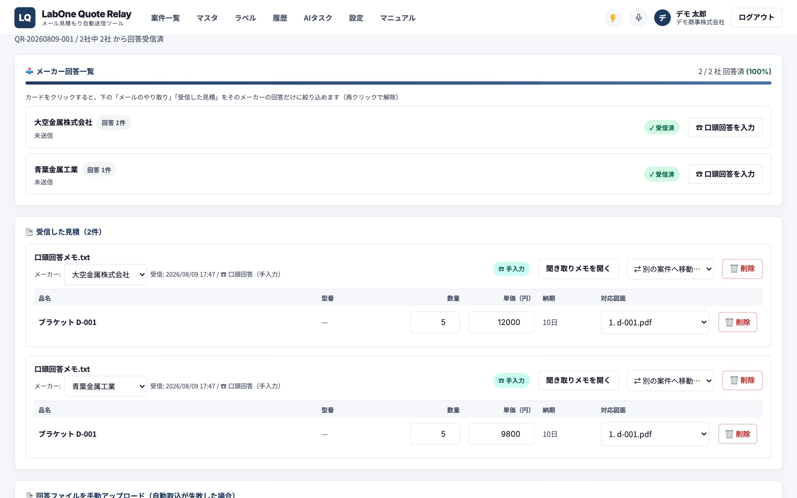The height and width of the screenshot is (498, 797).
Task: Click 口頭回答メモ.txt title of second quote
Action: tap(62, 369)
